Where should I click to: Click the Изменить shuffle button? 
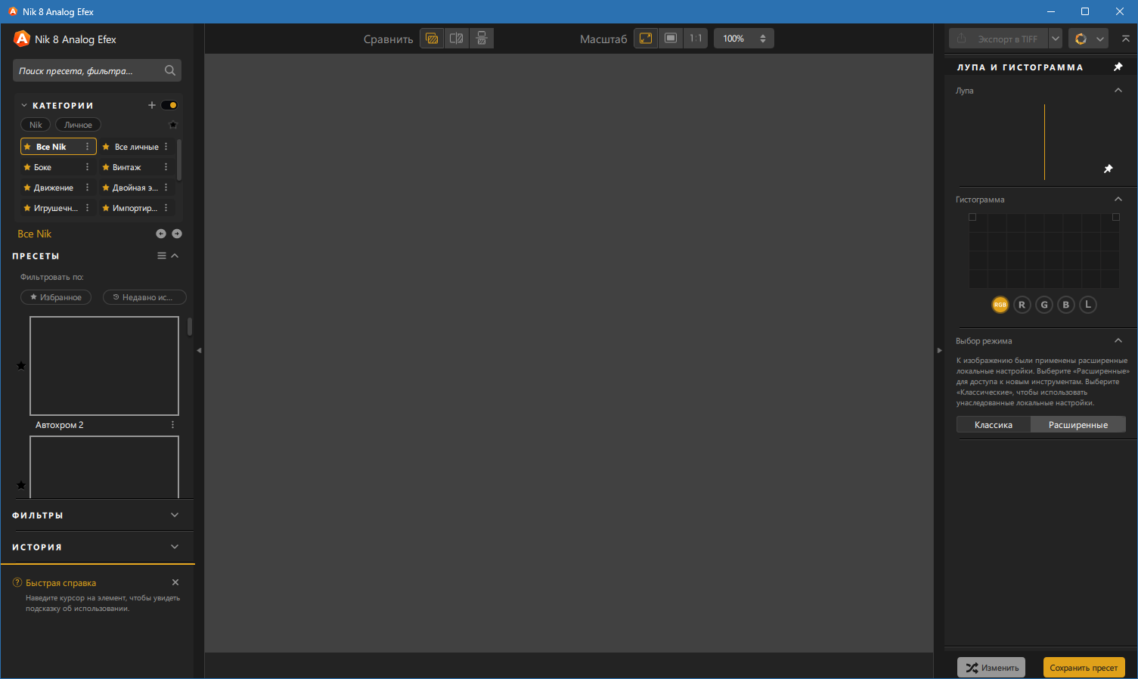pyautogui.click(x=991, y=668)
